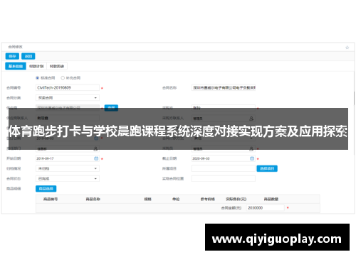Open the 归档情况 dropdown showing 未归档
Image resolution: width=356 pixels, height=257 pixels.
click(x=68, y=168)
